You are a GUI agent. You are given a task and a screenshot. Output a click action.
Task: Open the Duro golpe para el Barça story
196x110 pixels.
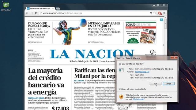click(39, 31)
